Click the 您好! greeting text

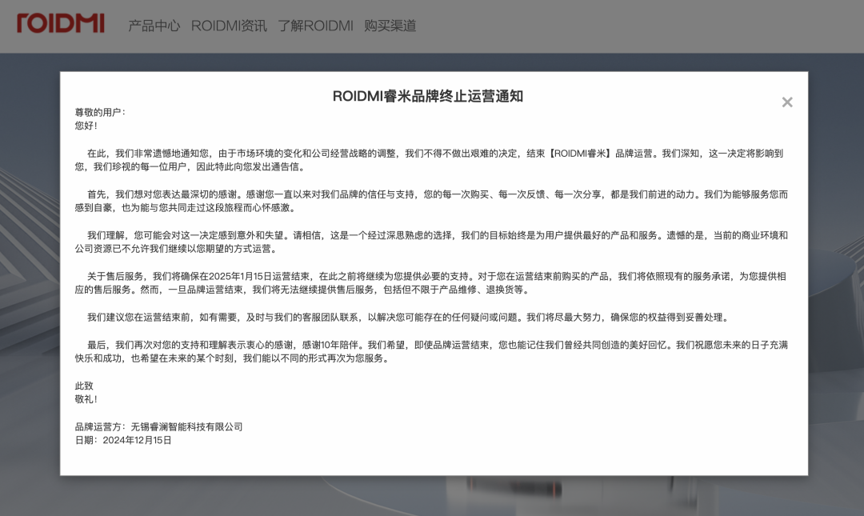[86, 126]
